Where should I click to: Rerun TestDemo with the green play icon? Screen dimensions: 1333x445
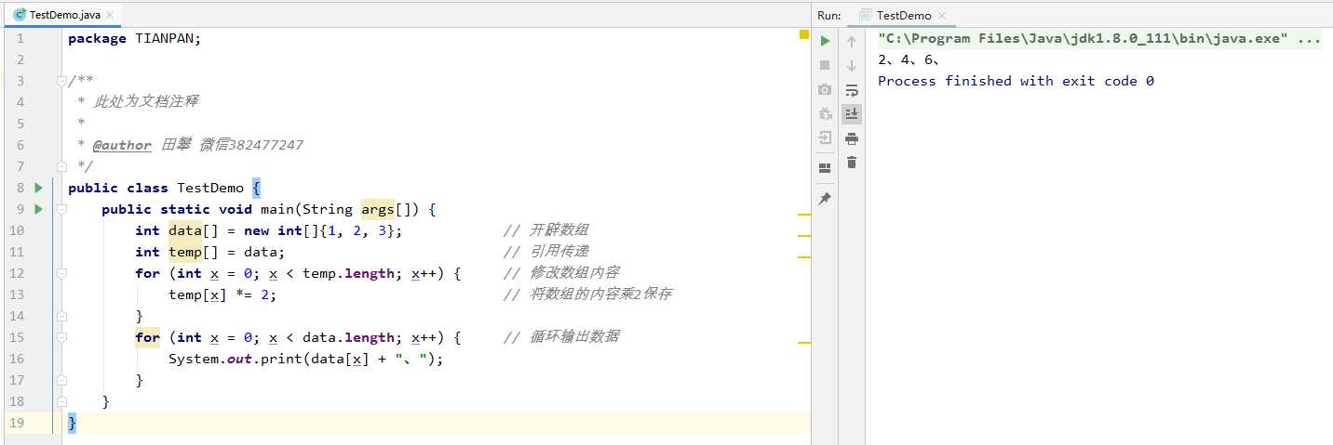(825, 41)
